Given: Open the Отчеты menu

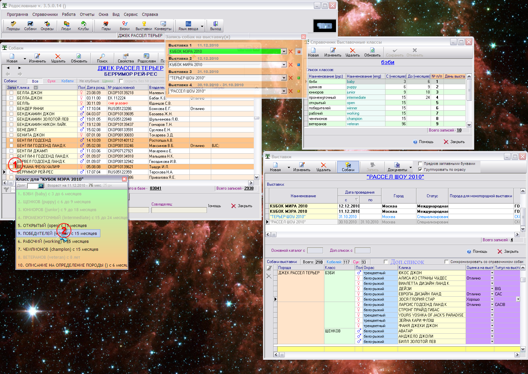Looking at the screenshot, I should click(87, 15).
